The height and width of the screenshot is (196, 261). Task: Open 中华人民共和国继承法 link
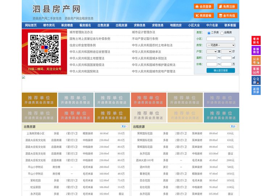[146, 52]
